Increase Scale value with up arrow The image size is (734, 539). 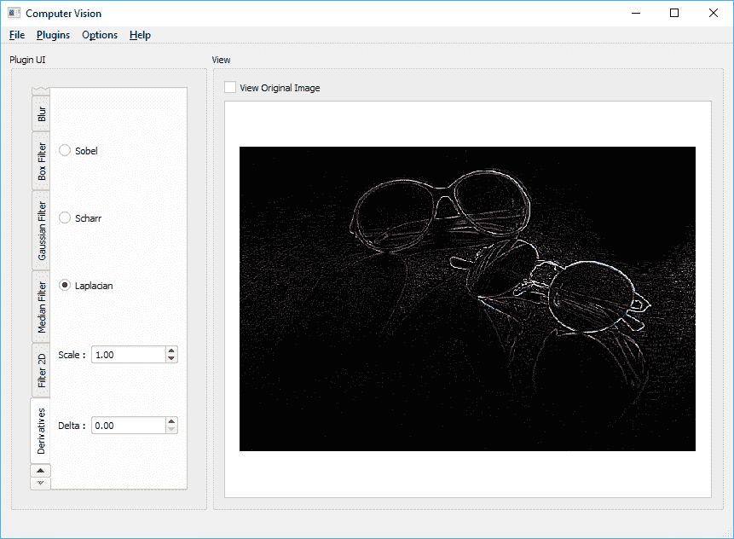[x=171, y=351]
